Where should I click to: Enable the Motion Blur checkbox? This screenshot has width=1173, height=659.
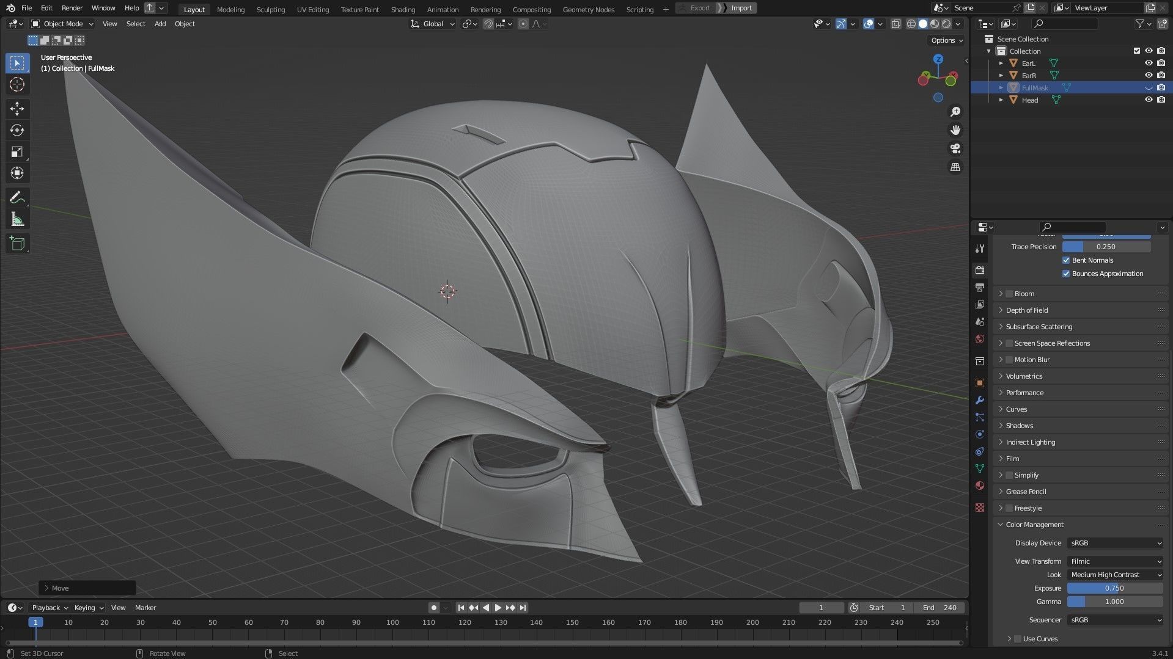pos(1009,360)
